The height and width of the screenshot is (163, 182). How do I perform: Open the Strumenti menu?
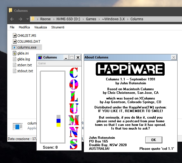[58, 27]
